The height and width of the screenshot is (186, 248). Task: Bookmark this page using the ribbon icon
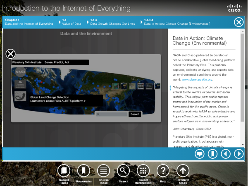click(x=212, y=154)
